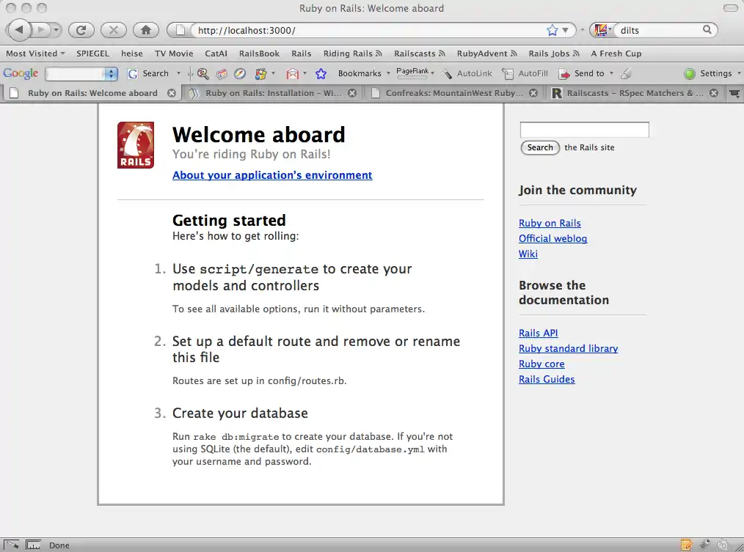Click the browser search field containing dilts

click(660, 30)
